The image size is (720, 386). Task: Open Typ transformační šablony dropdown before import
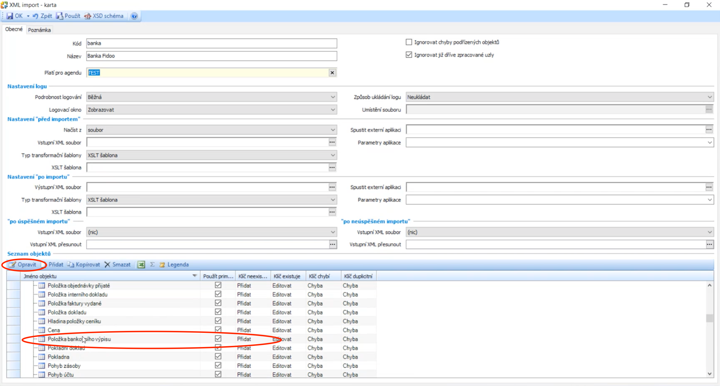333,155
